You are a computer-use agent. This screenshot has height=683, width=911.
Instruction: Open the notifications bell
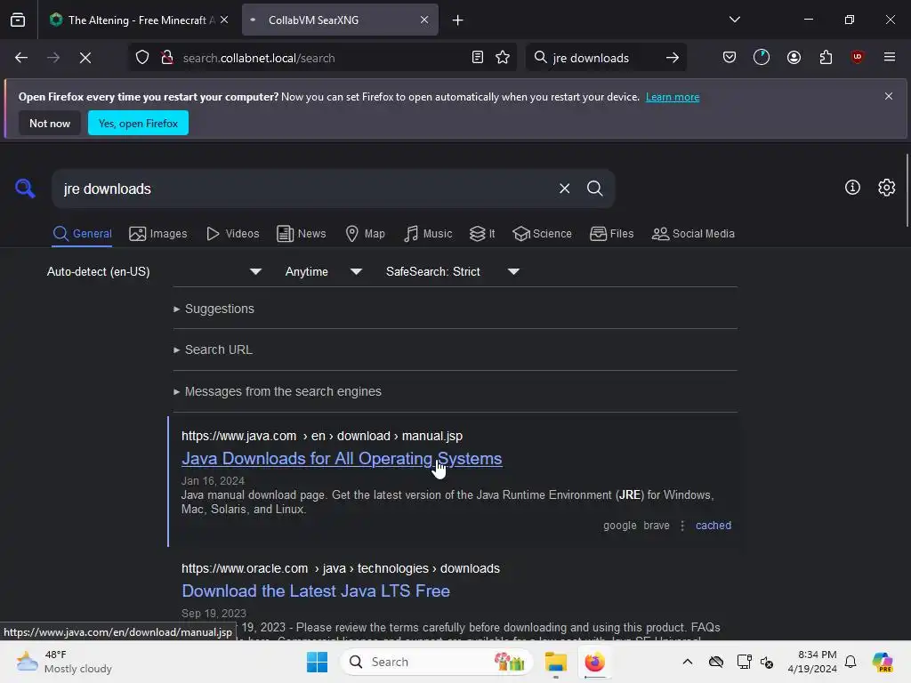pyautogui.click(x=850, y=662)
